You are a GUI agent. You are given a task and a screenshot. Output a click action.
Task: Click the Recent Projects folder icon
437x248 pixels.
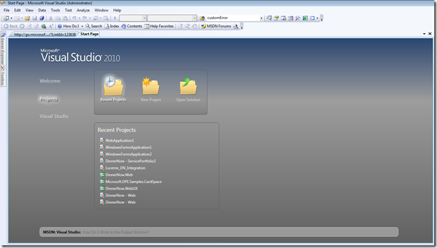pos(113,86)
